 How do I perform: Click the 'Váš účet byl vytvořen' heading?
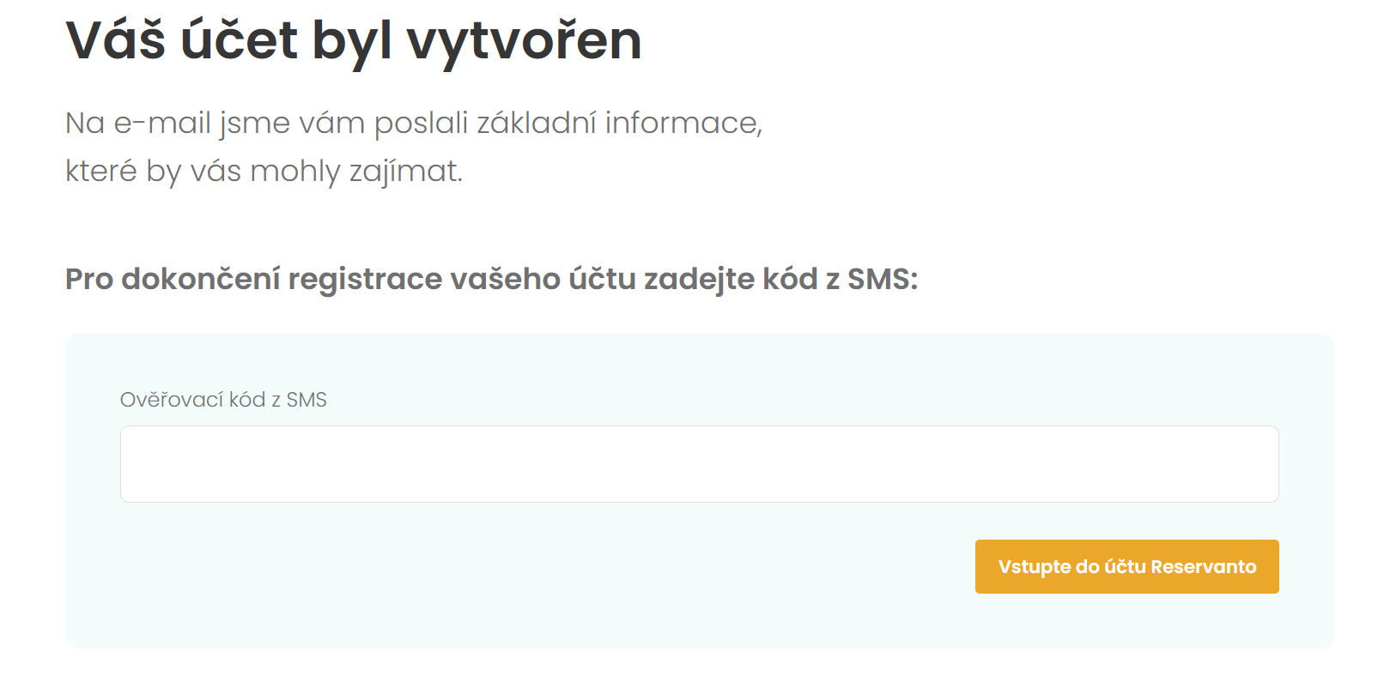pos(354,39)
